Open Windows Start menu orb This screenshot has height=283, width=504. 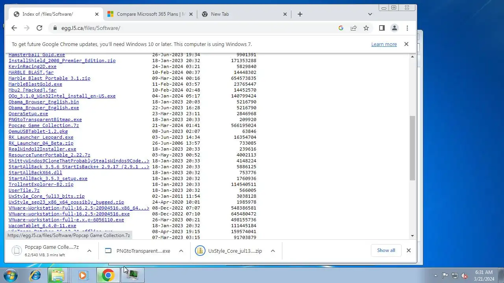(x=10, y=275)
